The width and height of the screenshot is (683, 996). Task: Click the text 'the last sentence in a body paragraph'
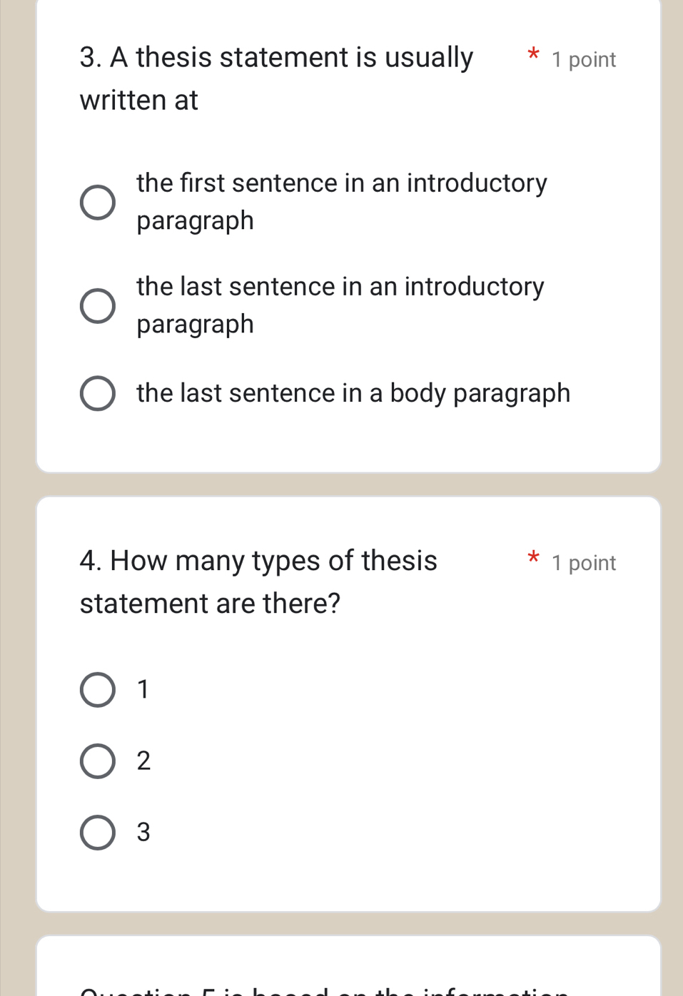353,393
